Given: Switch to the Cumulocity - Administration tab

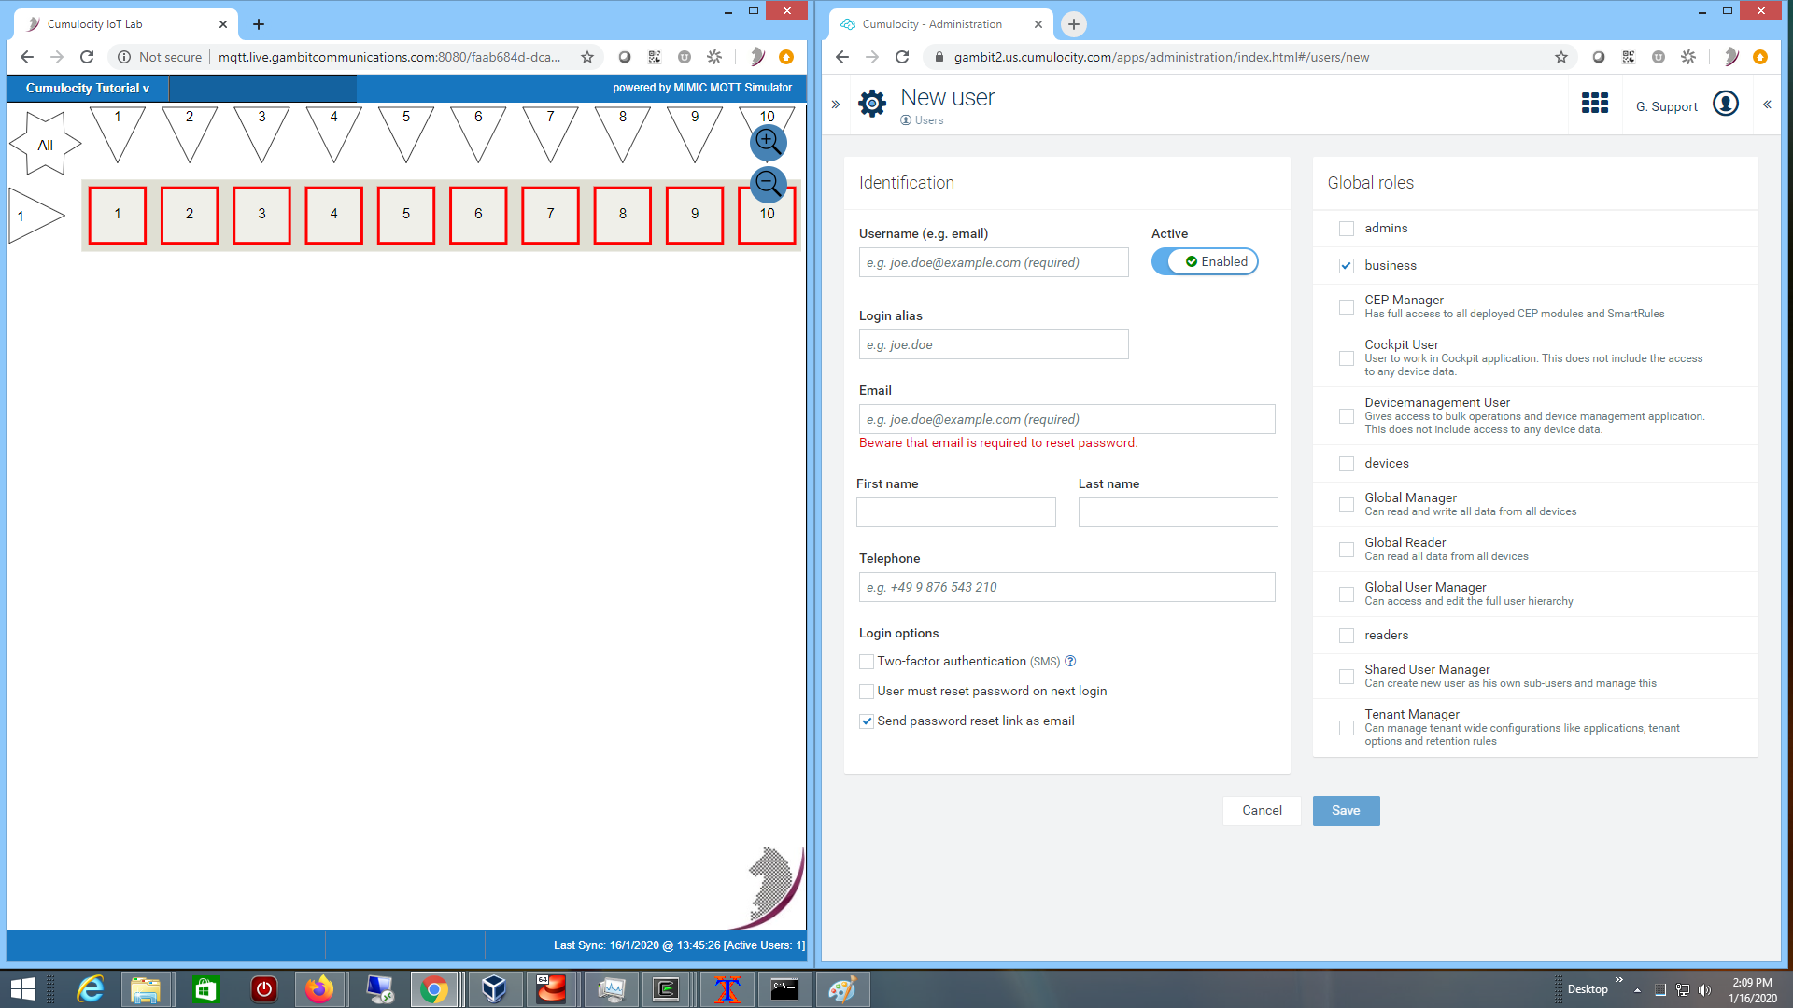Looking at the screenshot, I should pos(941,24).
